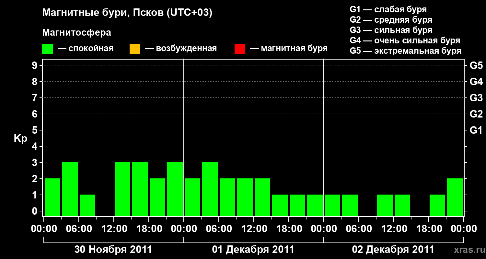
Task: Click the 02 Декабря 21:00–00:00 bar at Kp 2
Action: tap(455, 197)
